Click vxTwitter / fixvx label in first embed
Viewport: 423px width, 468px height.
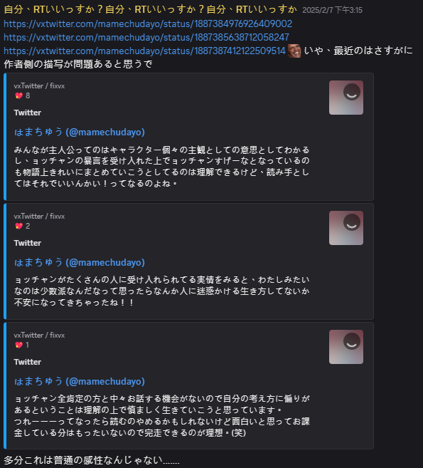[39, 86]
